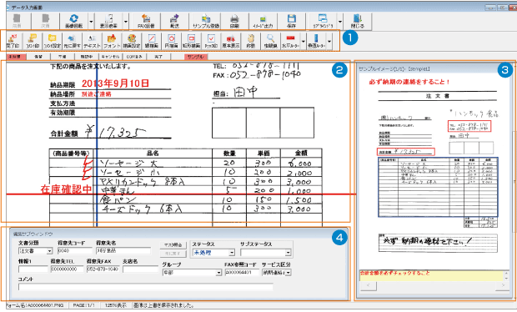Switch to the 不備 status tab
The width and height of the screenshot is (517, 312).
point(62,57)
